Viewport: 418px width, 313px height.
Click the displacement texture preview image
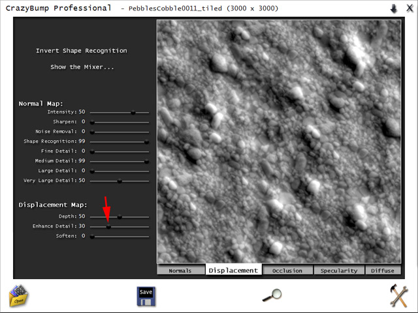coord(278,140)
